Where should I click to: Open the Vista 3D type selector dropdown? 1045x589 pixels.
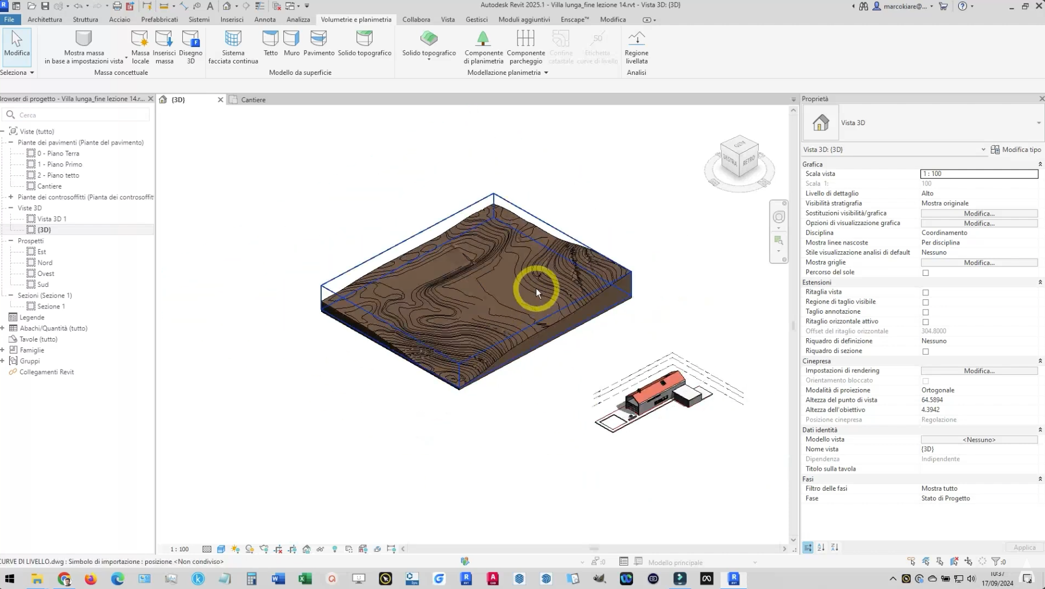(x=1038, y=123)
